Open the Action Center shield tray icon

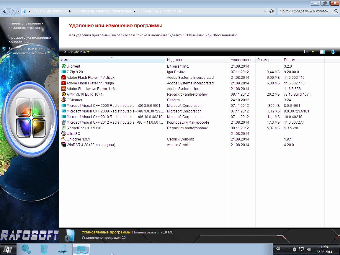[295, 249]
